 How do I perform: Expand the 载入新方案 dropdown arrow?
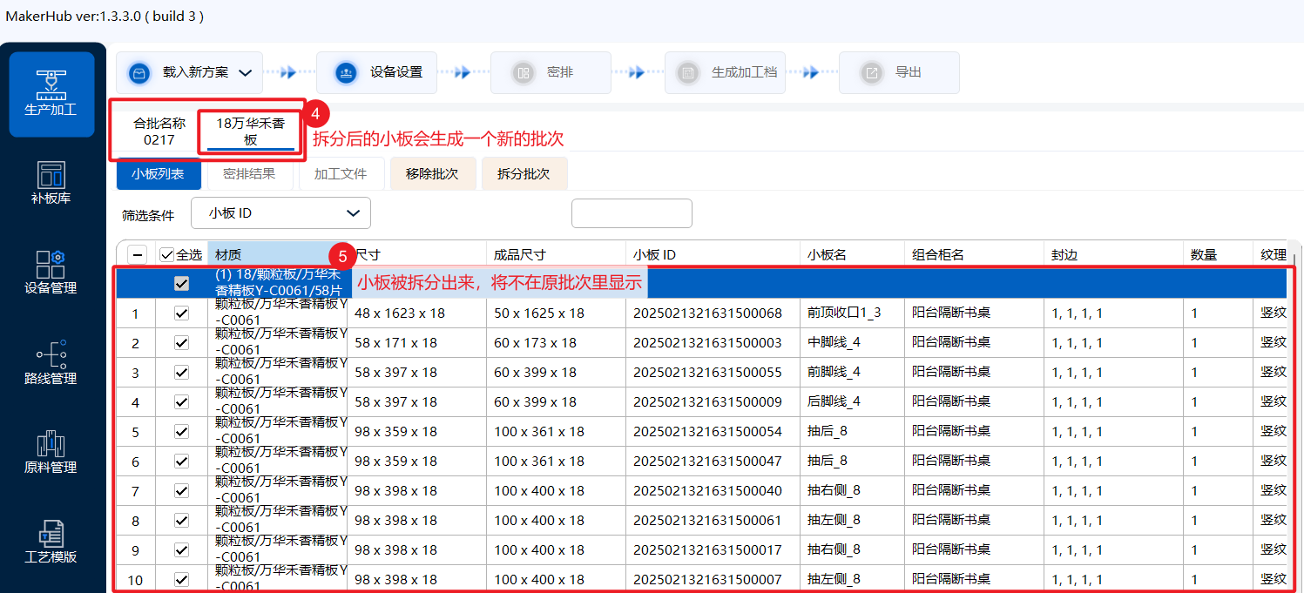pos(245,72)
